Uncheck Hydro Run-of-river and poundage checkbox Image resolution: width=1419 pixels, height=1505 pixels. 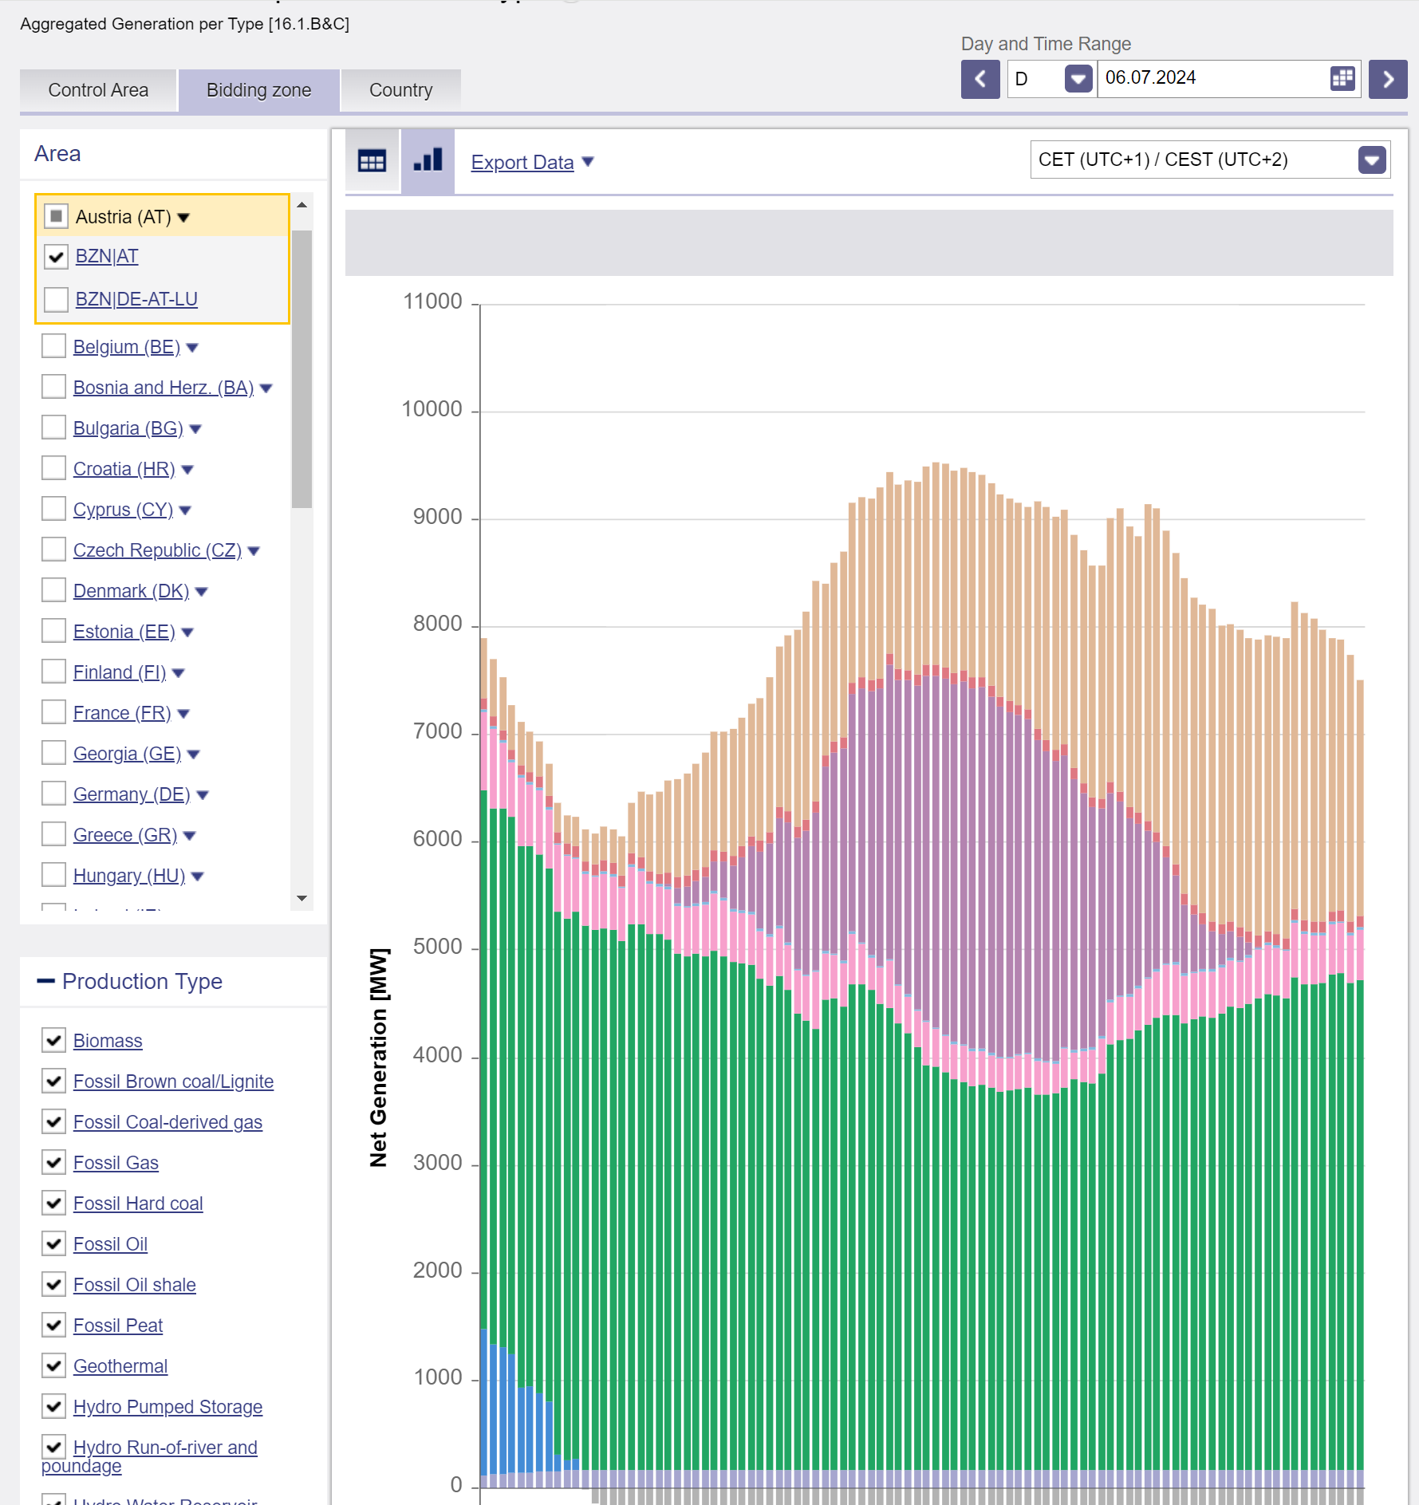point(53,1447)
